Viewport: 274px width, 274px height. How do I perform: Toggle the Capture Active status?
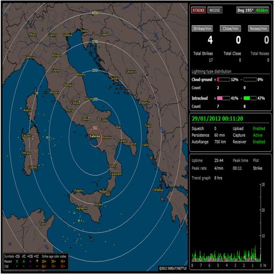coord(257,135)
